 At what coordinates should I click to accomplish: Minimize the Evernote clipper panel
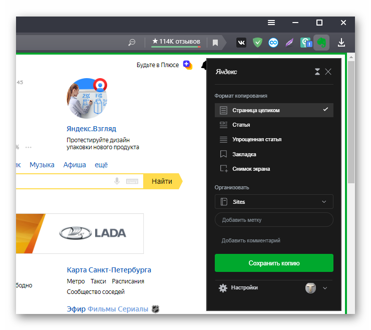317,72
